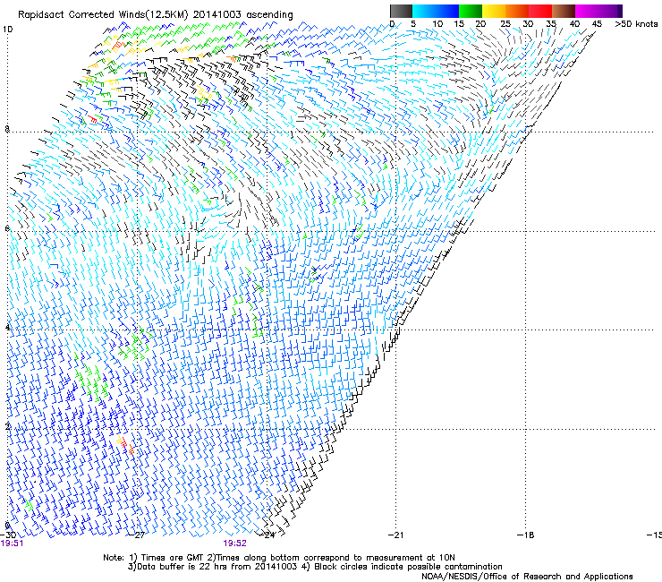Click the '-24' longitude axis label
This screenshot has height=582, width=662.
click(267, 535)
